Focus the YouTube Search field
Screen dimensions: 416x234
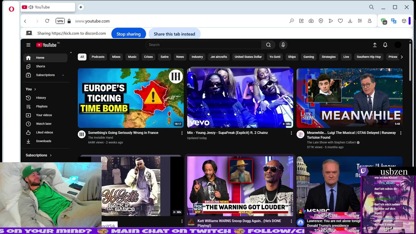(x=203, y=45)
